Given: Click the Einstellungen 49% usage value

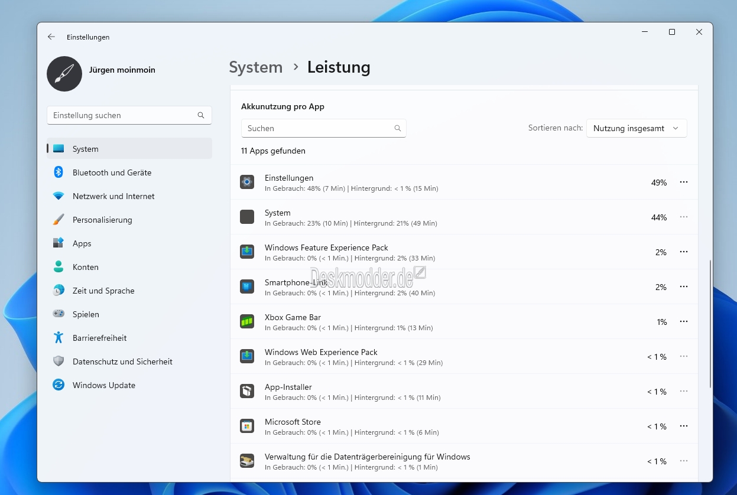Looking at the screenshot, I should (x=659, y=183).
